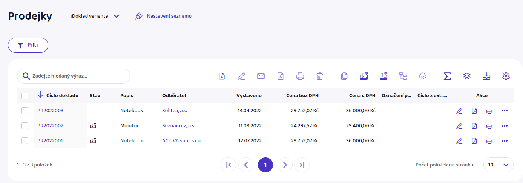
Task: Expand the iDoklad varianta dropdown
Action: tap(95, 16)
